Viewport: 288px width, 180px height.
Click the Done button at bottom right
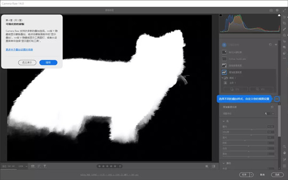click(277, 175)
